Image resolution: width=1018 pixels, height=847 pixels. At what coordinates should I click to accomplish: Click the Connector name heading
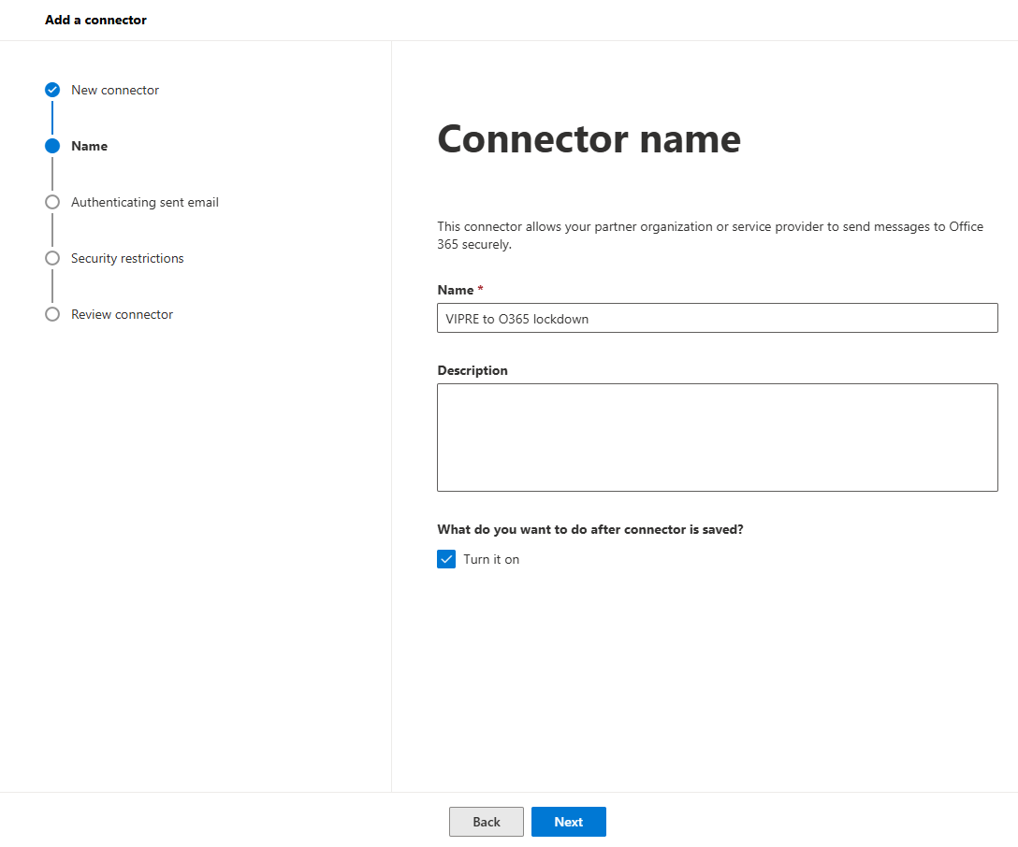589,139
